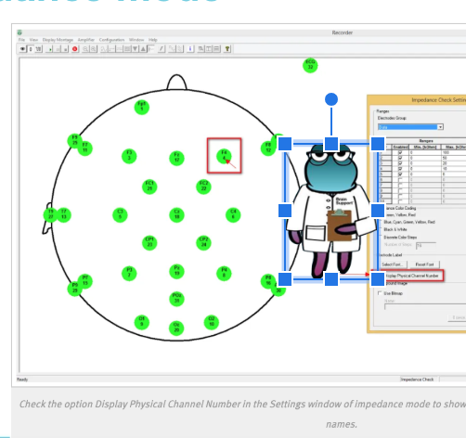The width and height of the screenshot is (466, 438).
Task: Click the O2 electrode
Action: click(212, 322)
